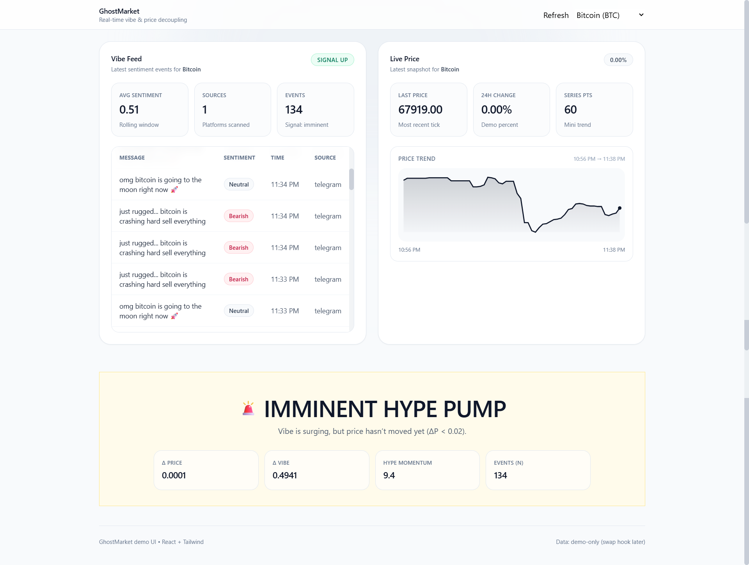Click the first Bearish sentiment tag
This screenshot has height=565, width=749.
tap(238, 216)
